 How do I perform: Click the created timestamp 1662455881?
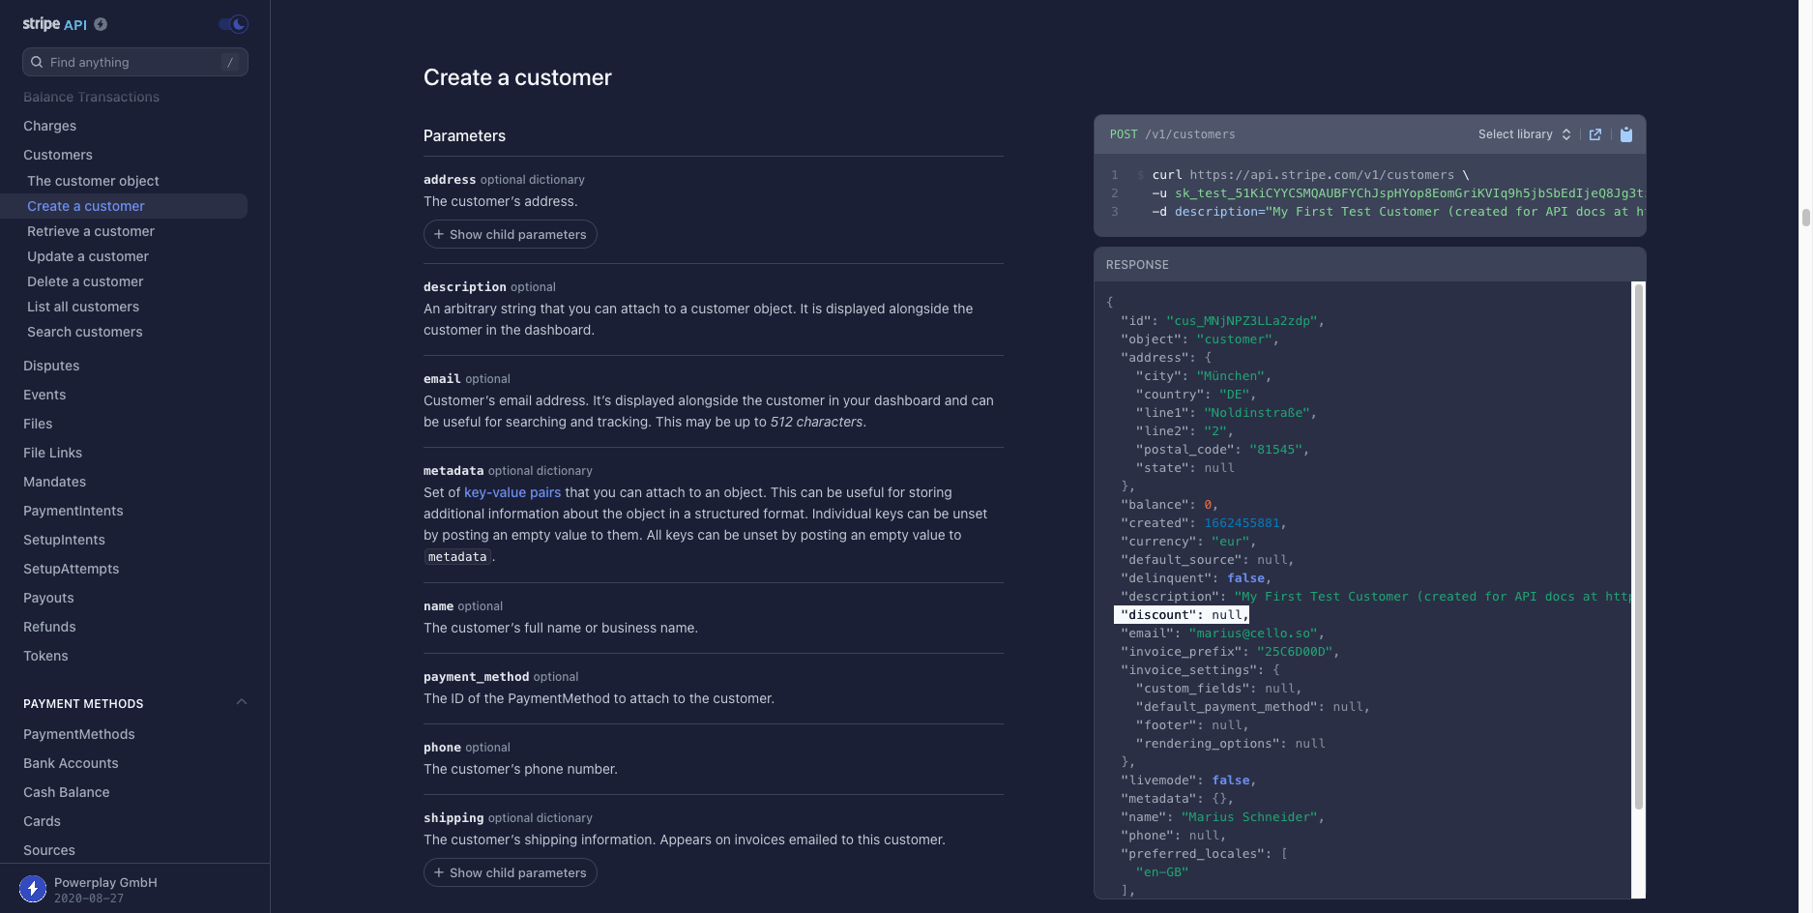1242,523
